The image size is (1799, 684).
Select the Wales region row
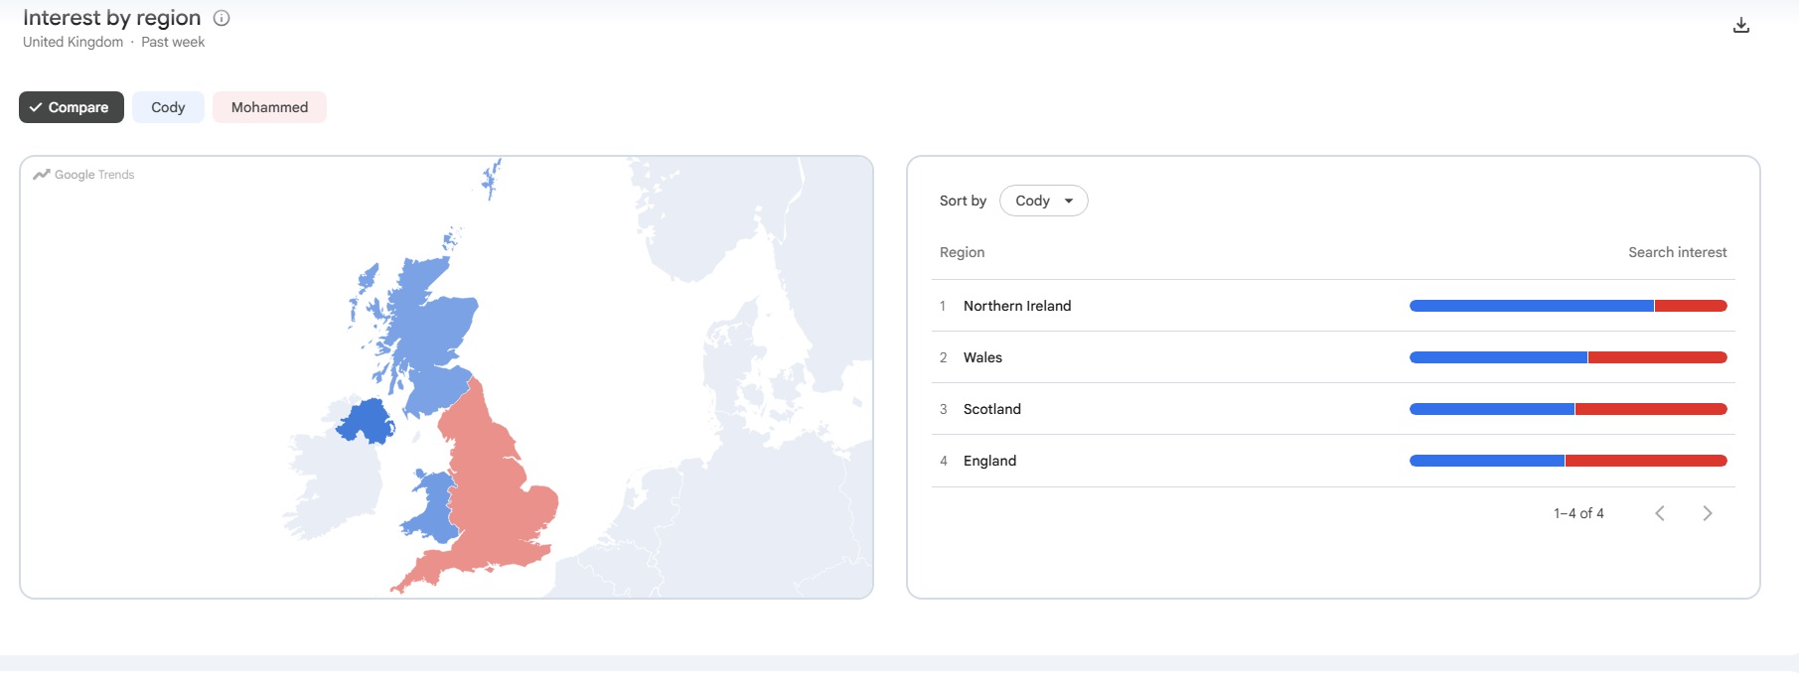(1333, 357)
